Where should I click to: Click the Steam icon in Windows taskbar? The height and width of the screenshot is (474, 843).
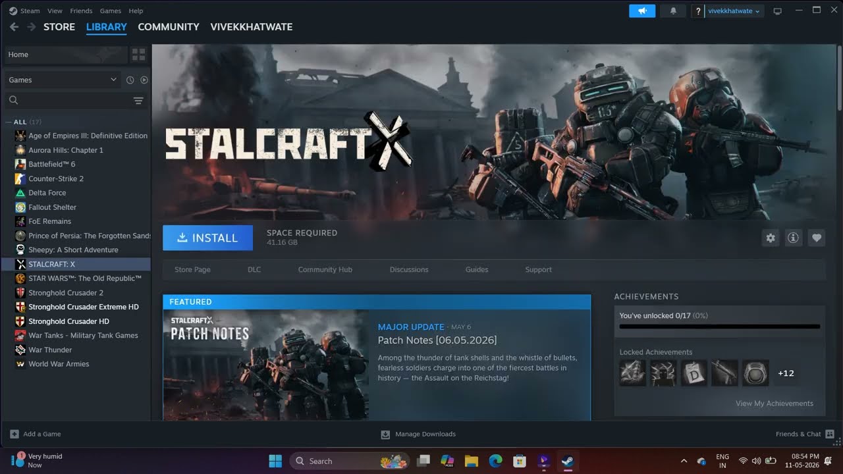[x=567, y=461]
